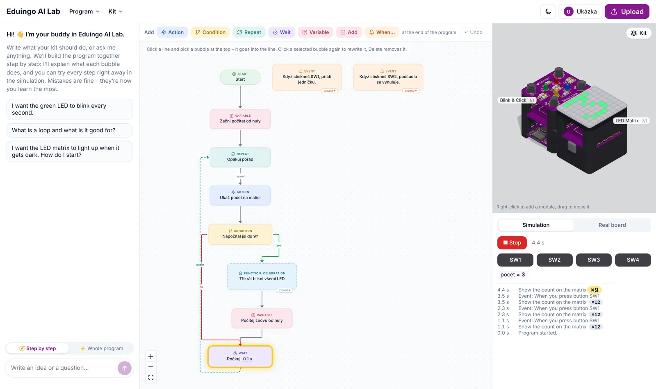Screen dimensions: 656x389
Task: Choose the 'What is a loop' suggestion
Action: coord(69,130)
